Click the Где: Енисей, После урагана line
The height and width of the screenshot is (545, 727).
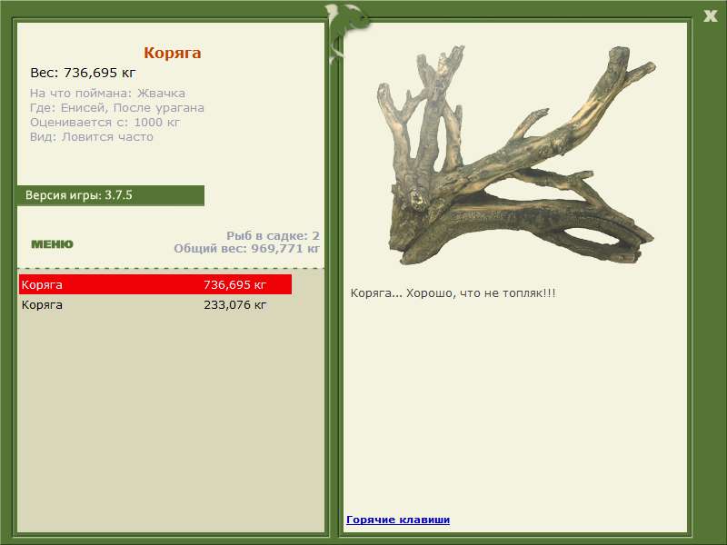pos(117,108)
